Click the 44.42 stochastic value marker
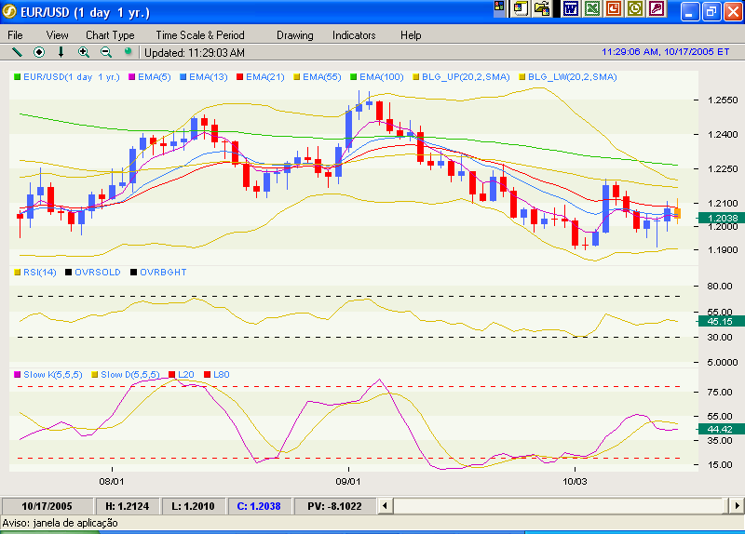Image resolution: width=745 pixels, height=534 pixels. (x=721, y=429)
